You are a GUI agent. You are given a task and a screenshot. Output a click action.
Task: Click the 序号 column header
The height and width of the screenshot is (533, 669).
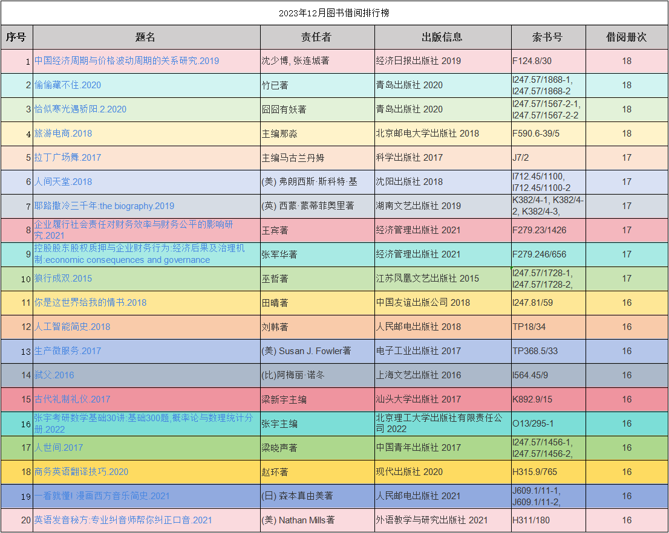pos(16,37)
